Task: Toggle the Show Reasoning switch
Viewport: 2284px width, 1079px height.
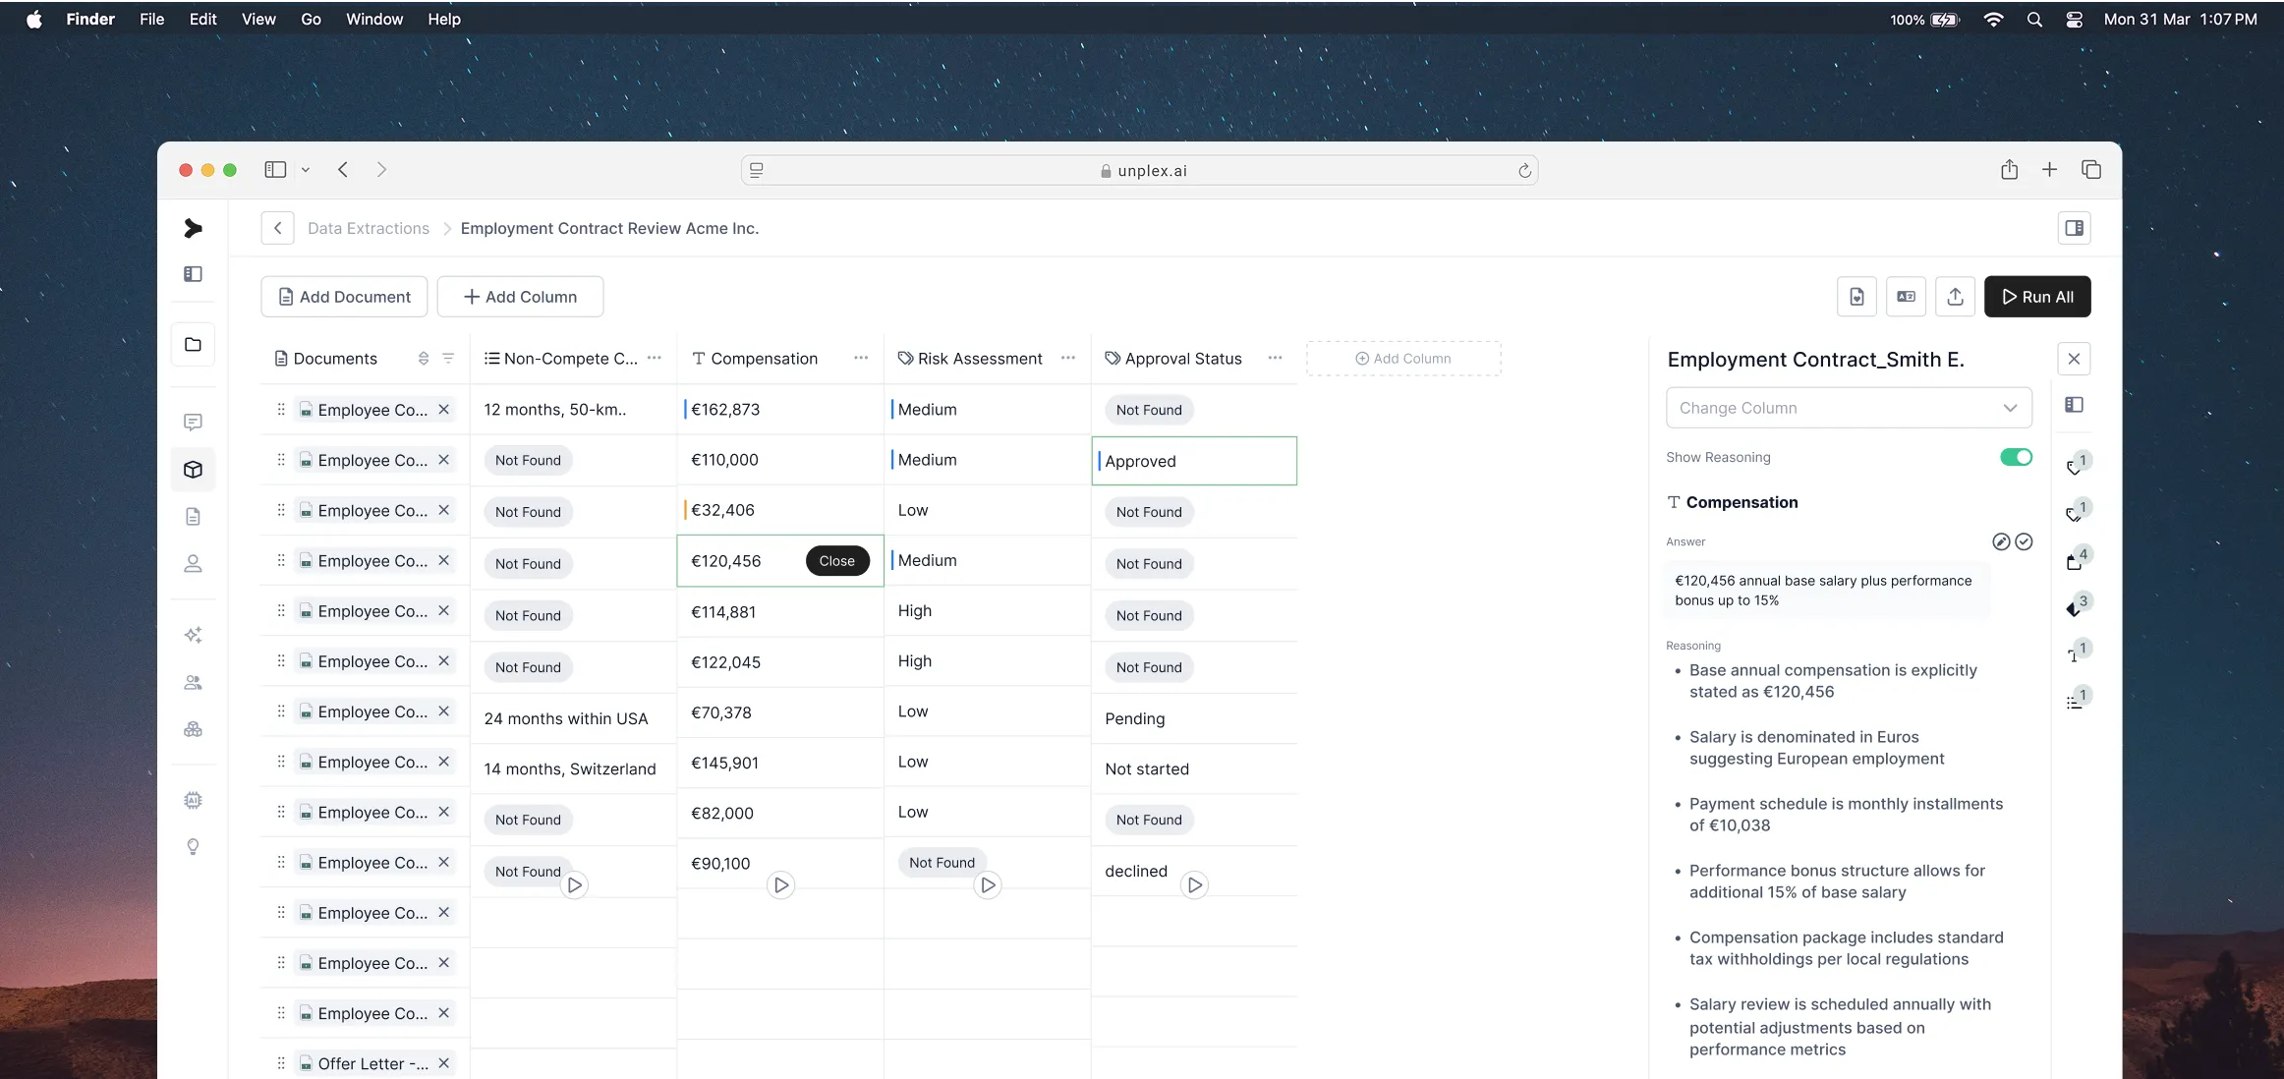Action: pyautogui.click(x=2016, y=457)
